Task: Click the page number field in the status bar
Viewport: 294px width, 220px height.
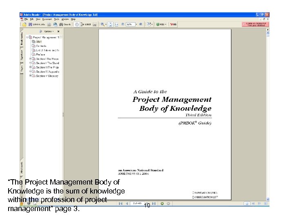Action: coord(137,204)
